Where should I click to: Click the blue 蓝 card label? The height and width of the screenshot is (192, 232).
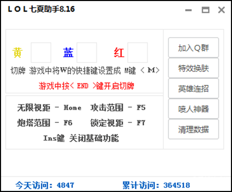coord(68,53)
